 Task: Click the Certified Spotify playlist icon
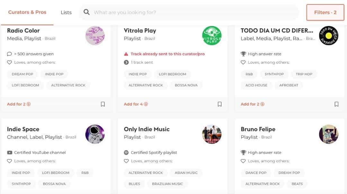126,152
